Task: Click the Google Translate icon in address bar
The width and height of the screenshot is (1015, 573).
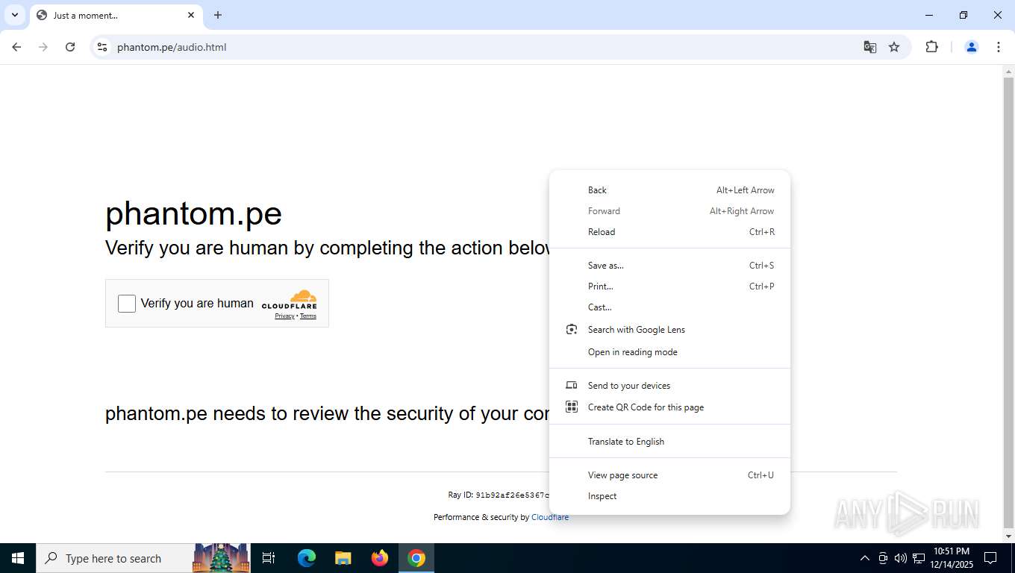Action: [x=869, y=47]
